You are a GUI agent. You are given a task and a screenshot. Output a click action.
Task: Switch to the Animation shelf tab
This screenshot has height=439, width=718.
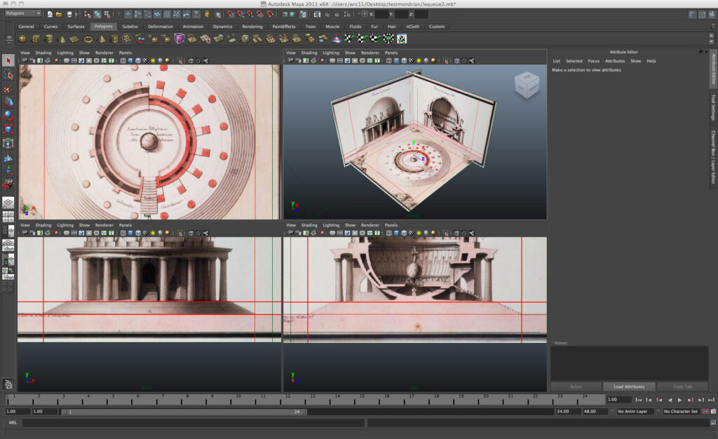[193, 27]
